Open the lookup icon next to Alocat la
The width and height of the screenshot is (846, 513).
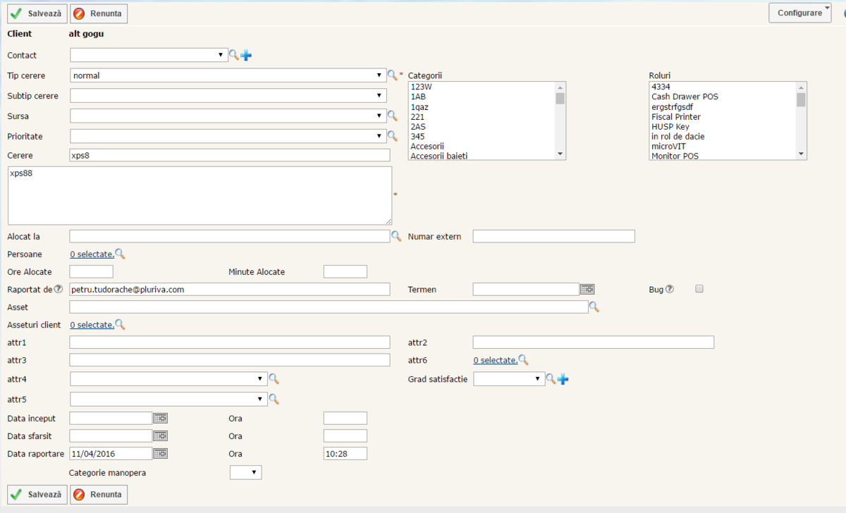point(396,236)
